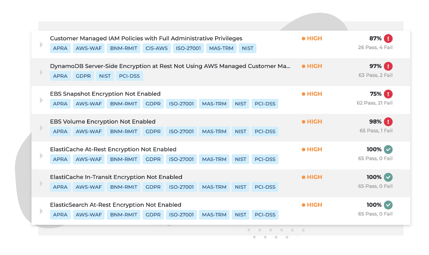The width and height of the screenshot is (429, 255).
Task: Click the 98% compliance score
Action: click(375, 122)
